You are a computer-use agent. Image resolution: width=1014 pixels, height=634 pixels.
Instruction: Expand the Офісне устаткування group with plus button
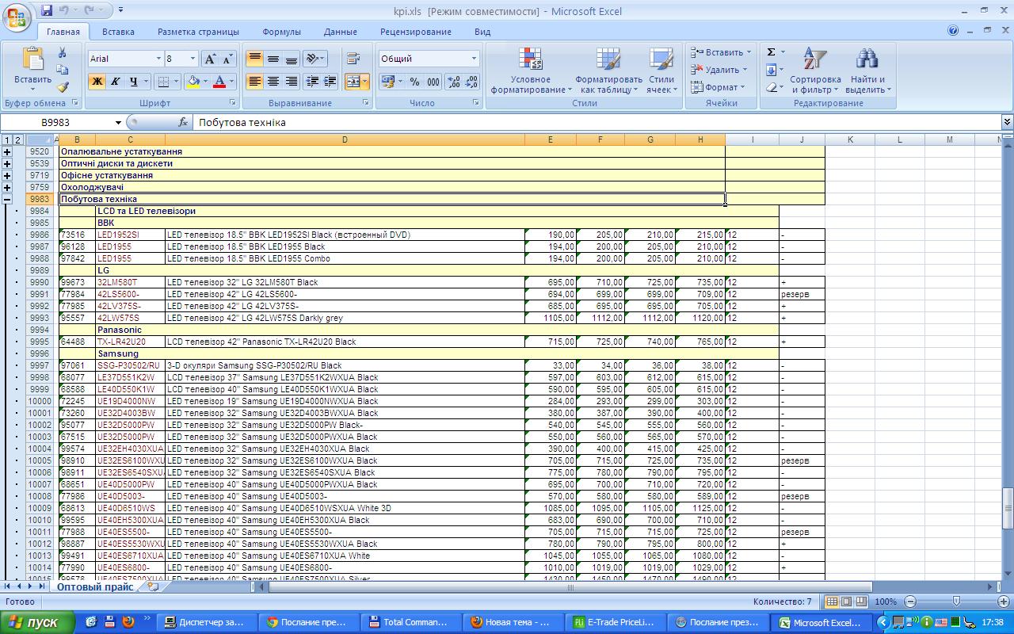click(7, 175)
